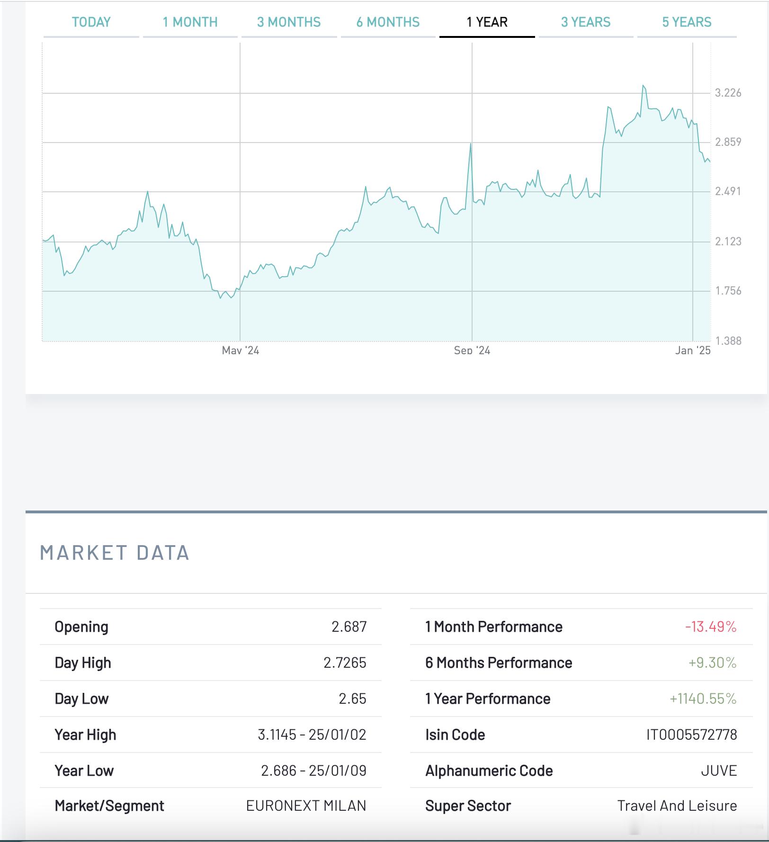Click the 1 Month Performance label
769x842 pixels.
tap(494, 627)
